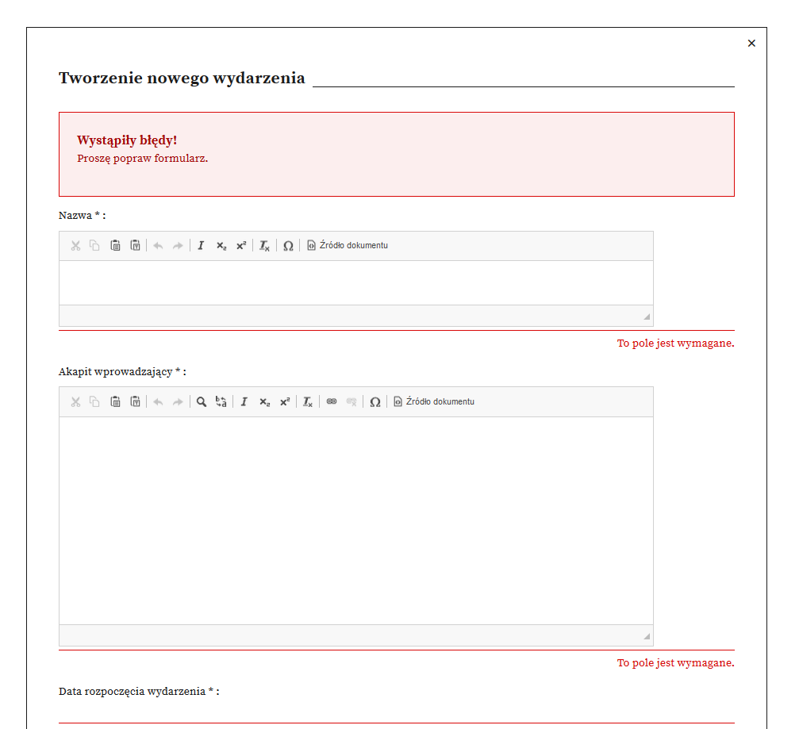799x729 pixels.
Task: Click Źródło dokumentu in Nazwa editor
Action: pos(348,246)
